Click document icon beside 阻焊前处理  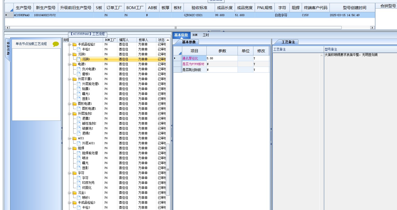click(79, 153)
